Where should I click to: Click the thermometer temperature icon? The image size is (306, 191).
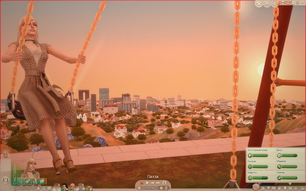click(x=166, y=188)
